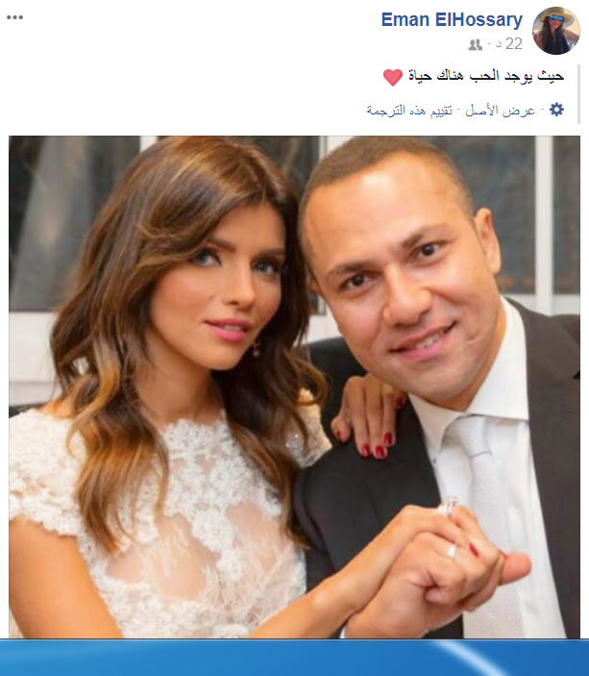Click تقييم هذه الترجمة link

(x=409, y=111)
